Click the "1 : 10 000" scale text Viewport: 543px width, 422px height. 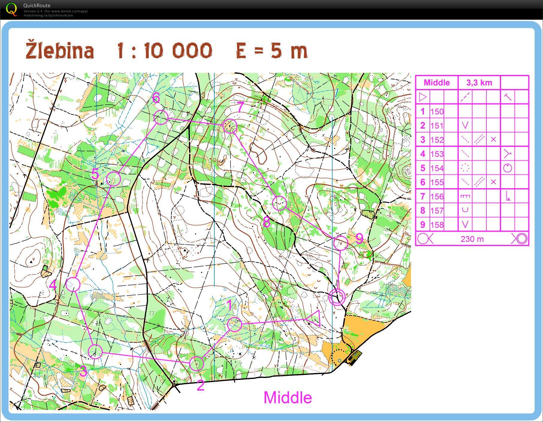pos(164,50)
